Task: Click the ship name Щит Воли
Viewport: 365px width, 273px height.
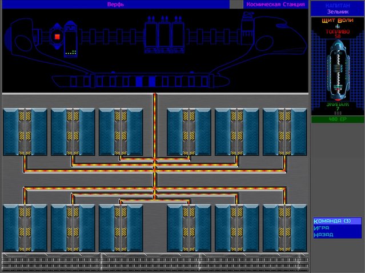Action: pos(338,21)
